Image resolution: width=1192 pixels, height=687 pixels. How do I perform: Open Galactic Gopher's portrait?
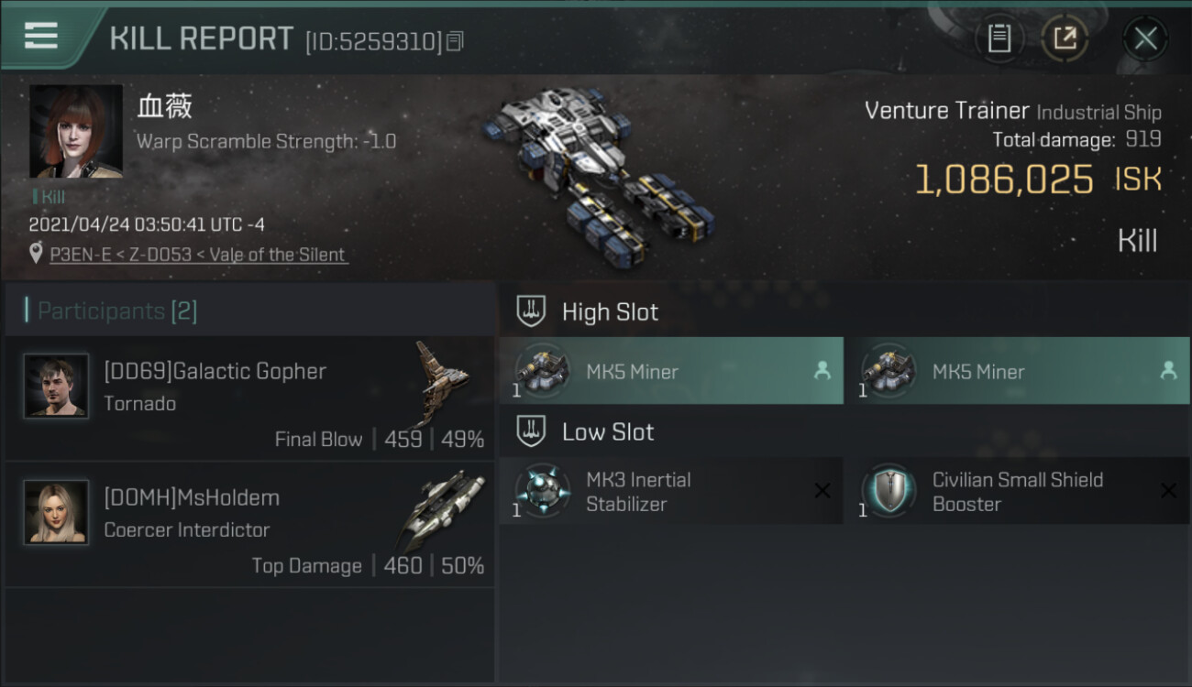[56, 387]
